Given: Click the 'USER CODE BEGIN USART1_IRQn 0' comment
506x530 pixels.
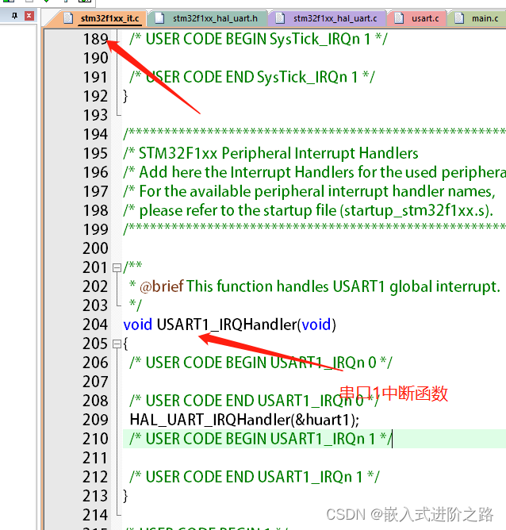Looking at the screenshot, I should [261, 363].
